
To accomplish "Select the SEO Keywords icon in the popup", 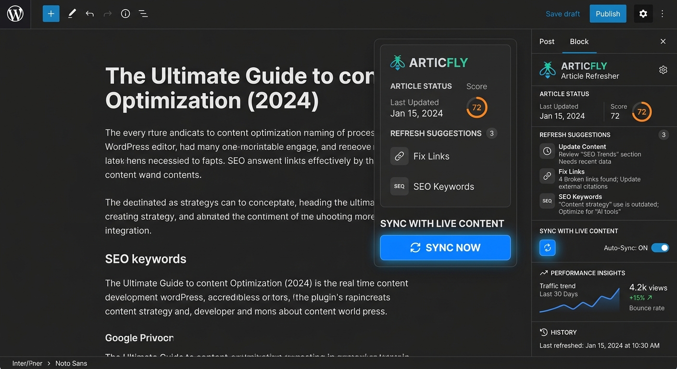I will [x=399, y=186].
